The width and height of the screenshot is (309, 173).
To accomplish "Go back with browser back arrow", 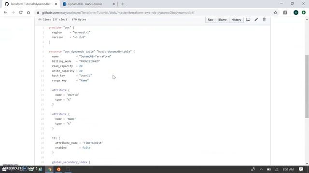I will point(5,12).
